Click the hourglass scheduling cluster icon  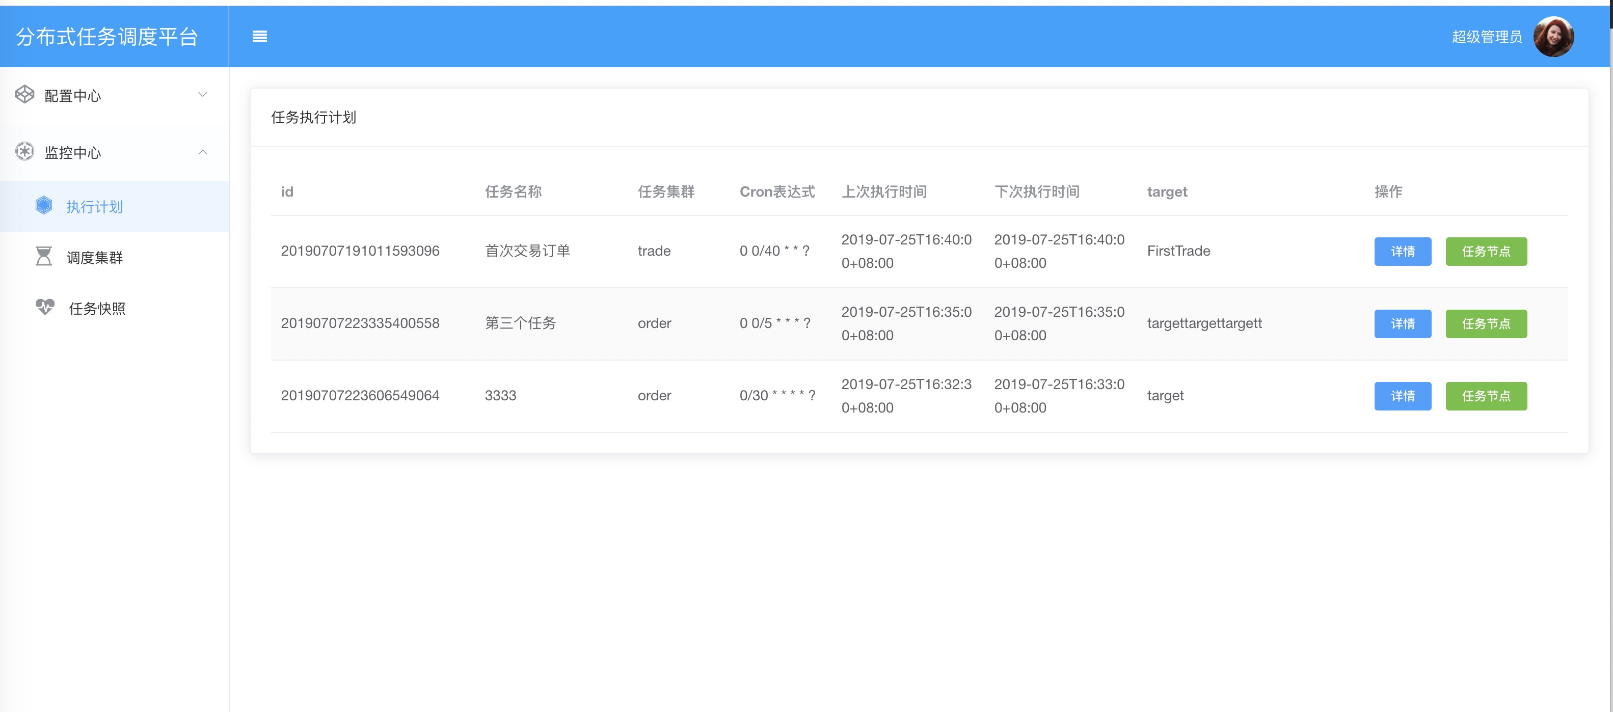44,257
